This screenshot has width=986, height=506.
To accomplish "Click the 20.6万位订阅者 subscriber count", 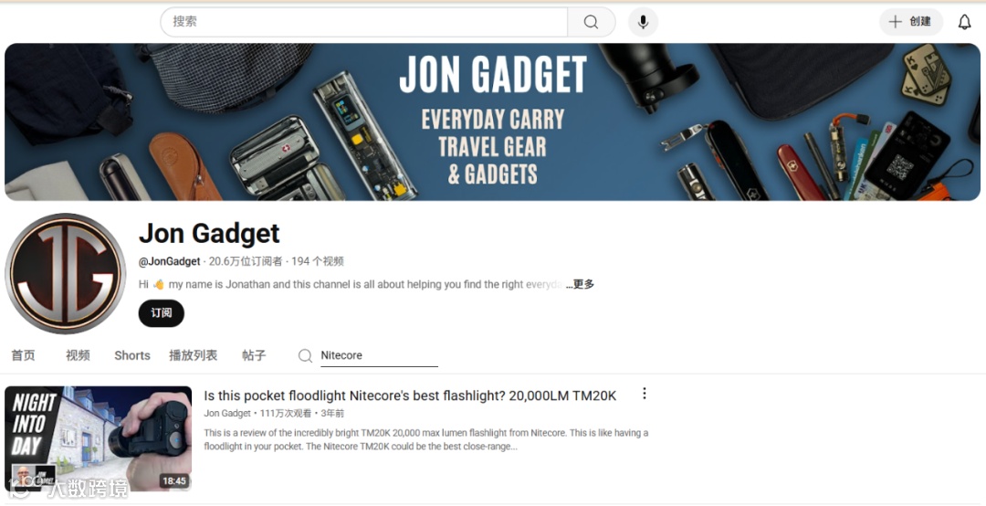I will (246, 261).
